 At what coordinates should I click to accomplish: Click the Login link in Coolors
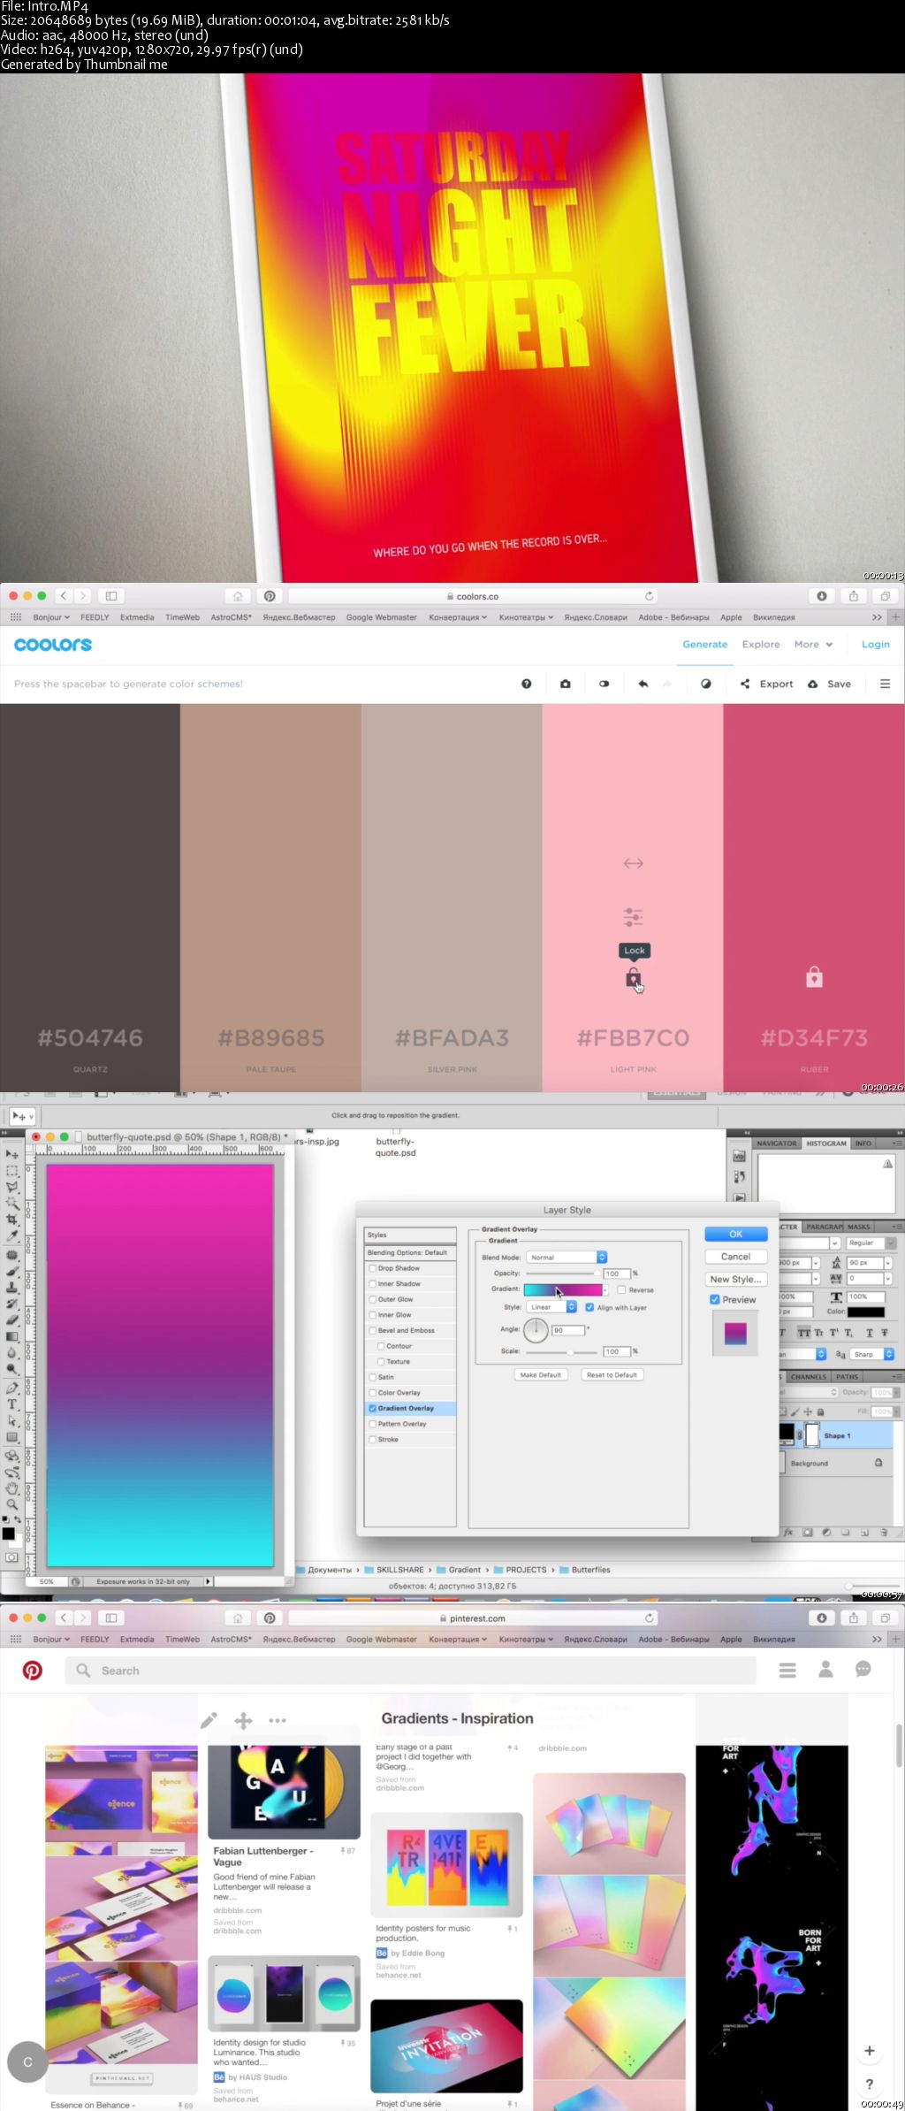point(876,645)
